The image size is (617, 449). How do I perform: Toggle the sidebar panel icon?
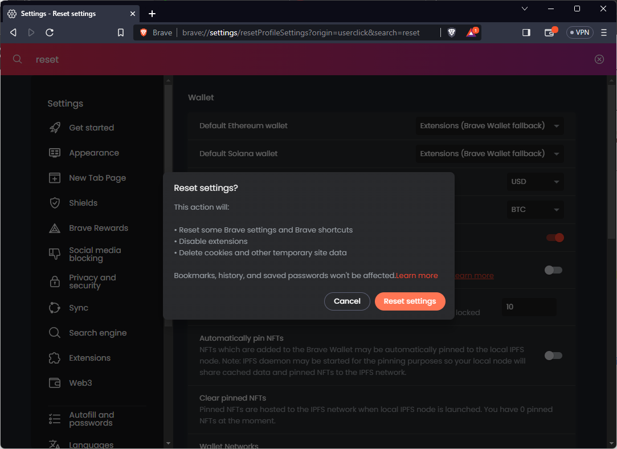526,32
